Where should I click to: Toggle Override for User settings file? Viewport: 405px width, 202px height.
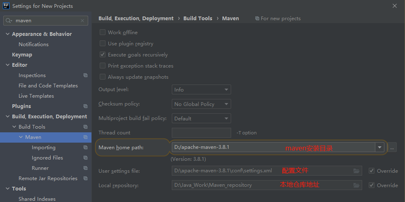click(x=372, y=171)
